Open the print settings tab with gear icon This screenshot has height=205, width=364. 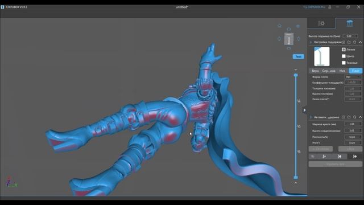coord(321,23)
